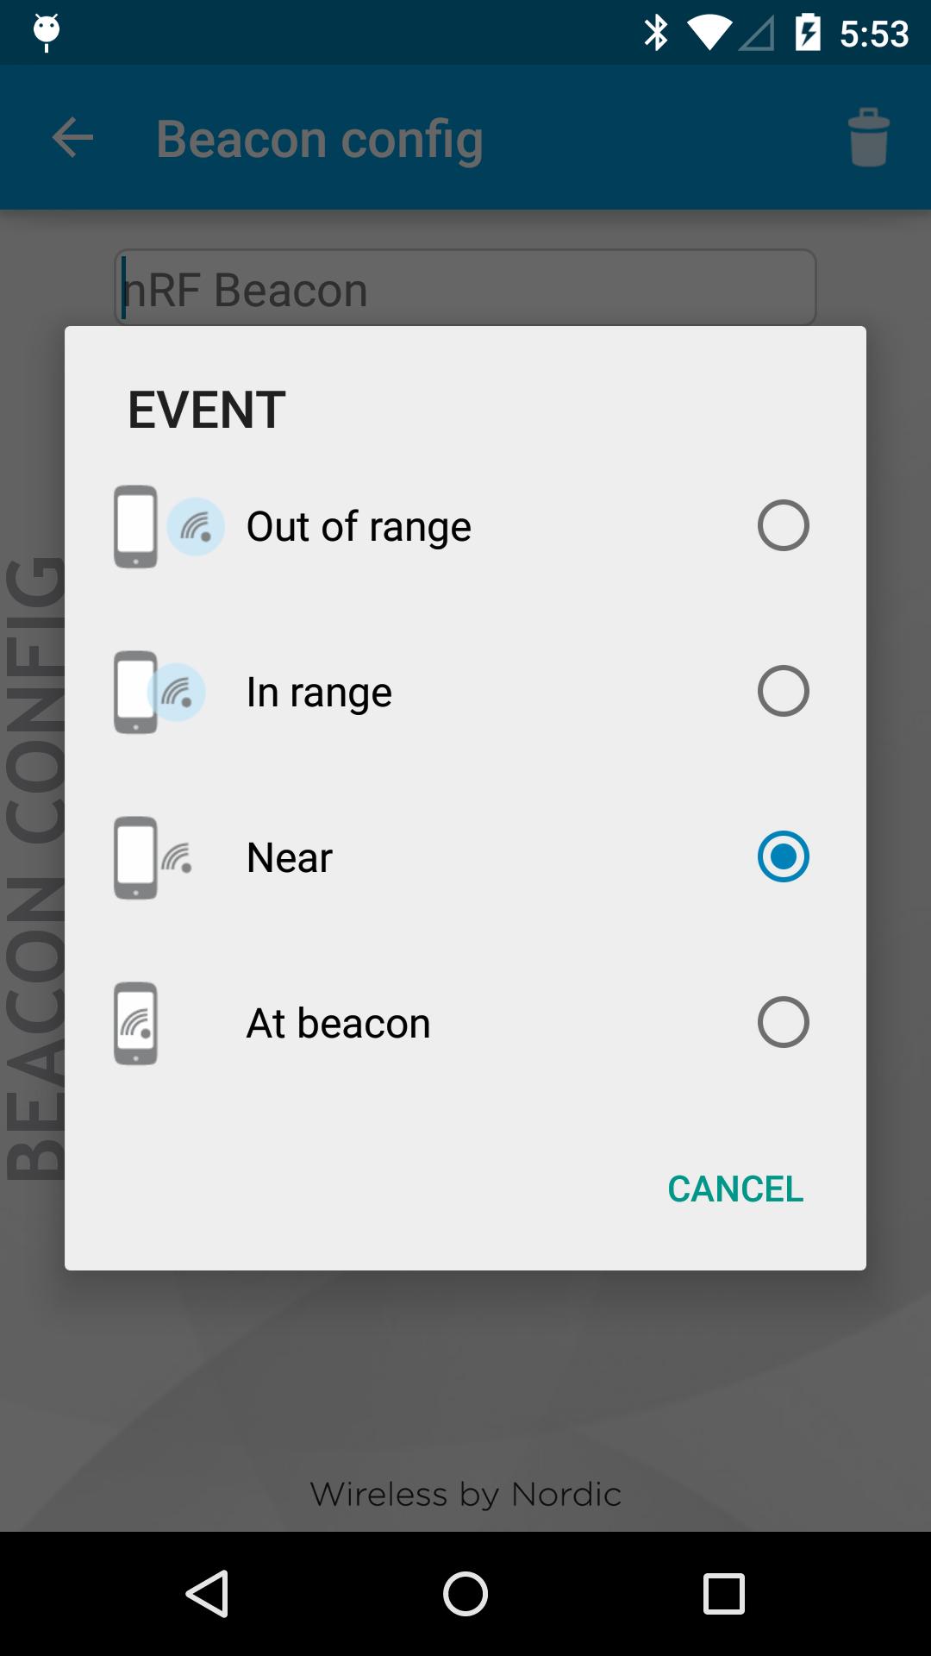Tap the back arrow on Beacon config toolbar
The width and height of the screenshot is (931, 1656).
coord(72,138)
